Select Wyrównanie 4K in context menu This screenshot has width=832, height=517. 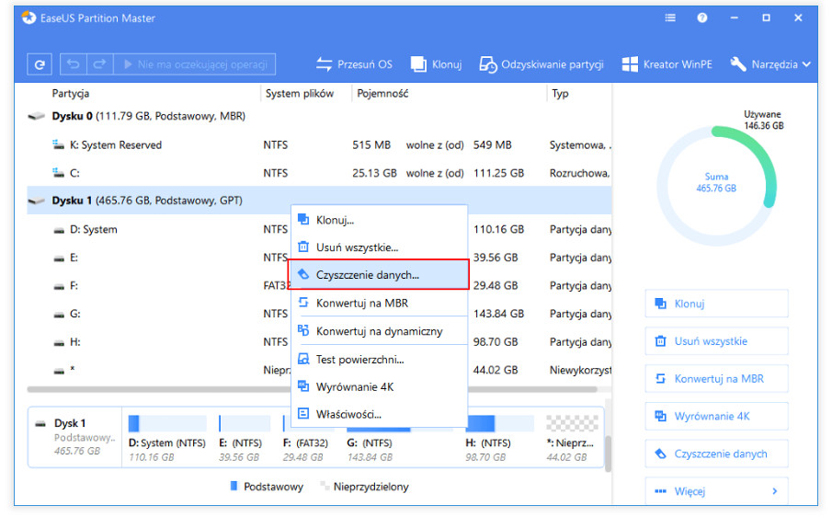pyautogui.click(x=380, y=387)
